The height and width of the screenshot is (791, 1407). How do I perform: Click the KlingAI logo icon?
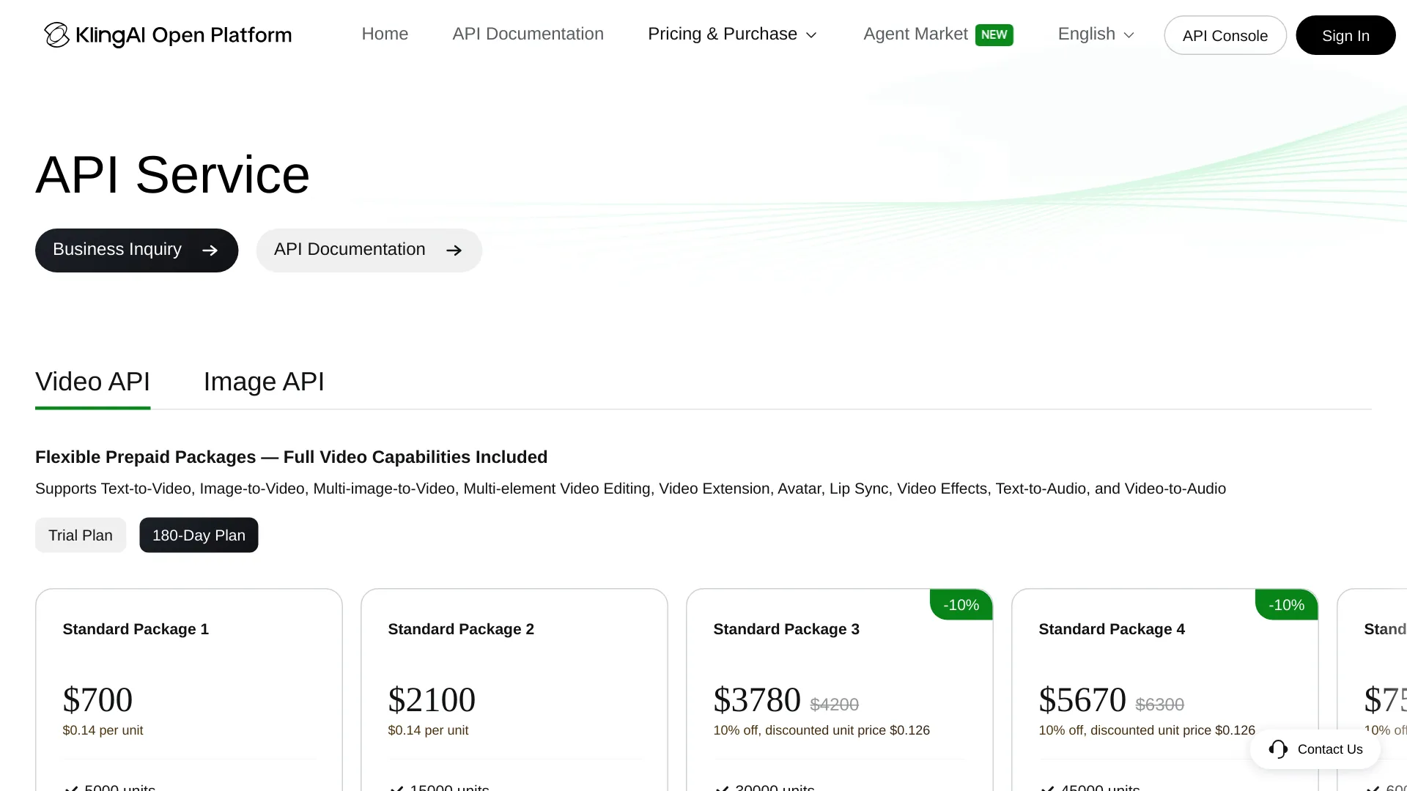pyautogui.click(x=56, y=34)
